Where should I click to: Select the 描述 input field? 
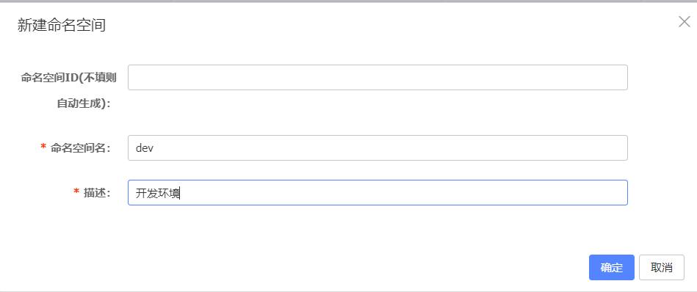point(378,193)
